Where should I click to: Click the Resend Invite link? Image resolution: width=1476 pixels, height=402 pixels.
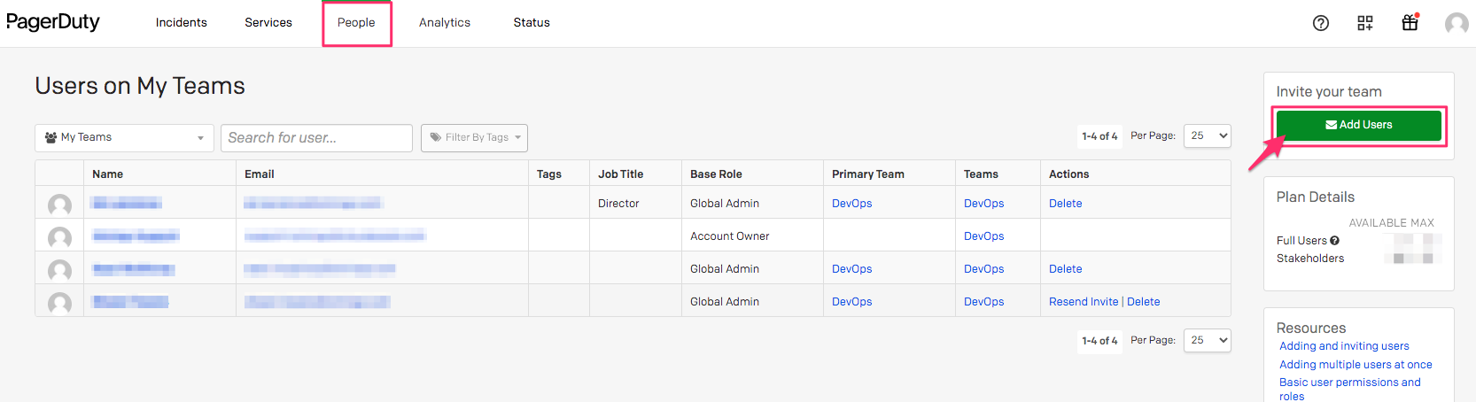(1083, 302)
